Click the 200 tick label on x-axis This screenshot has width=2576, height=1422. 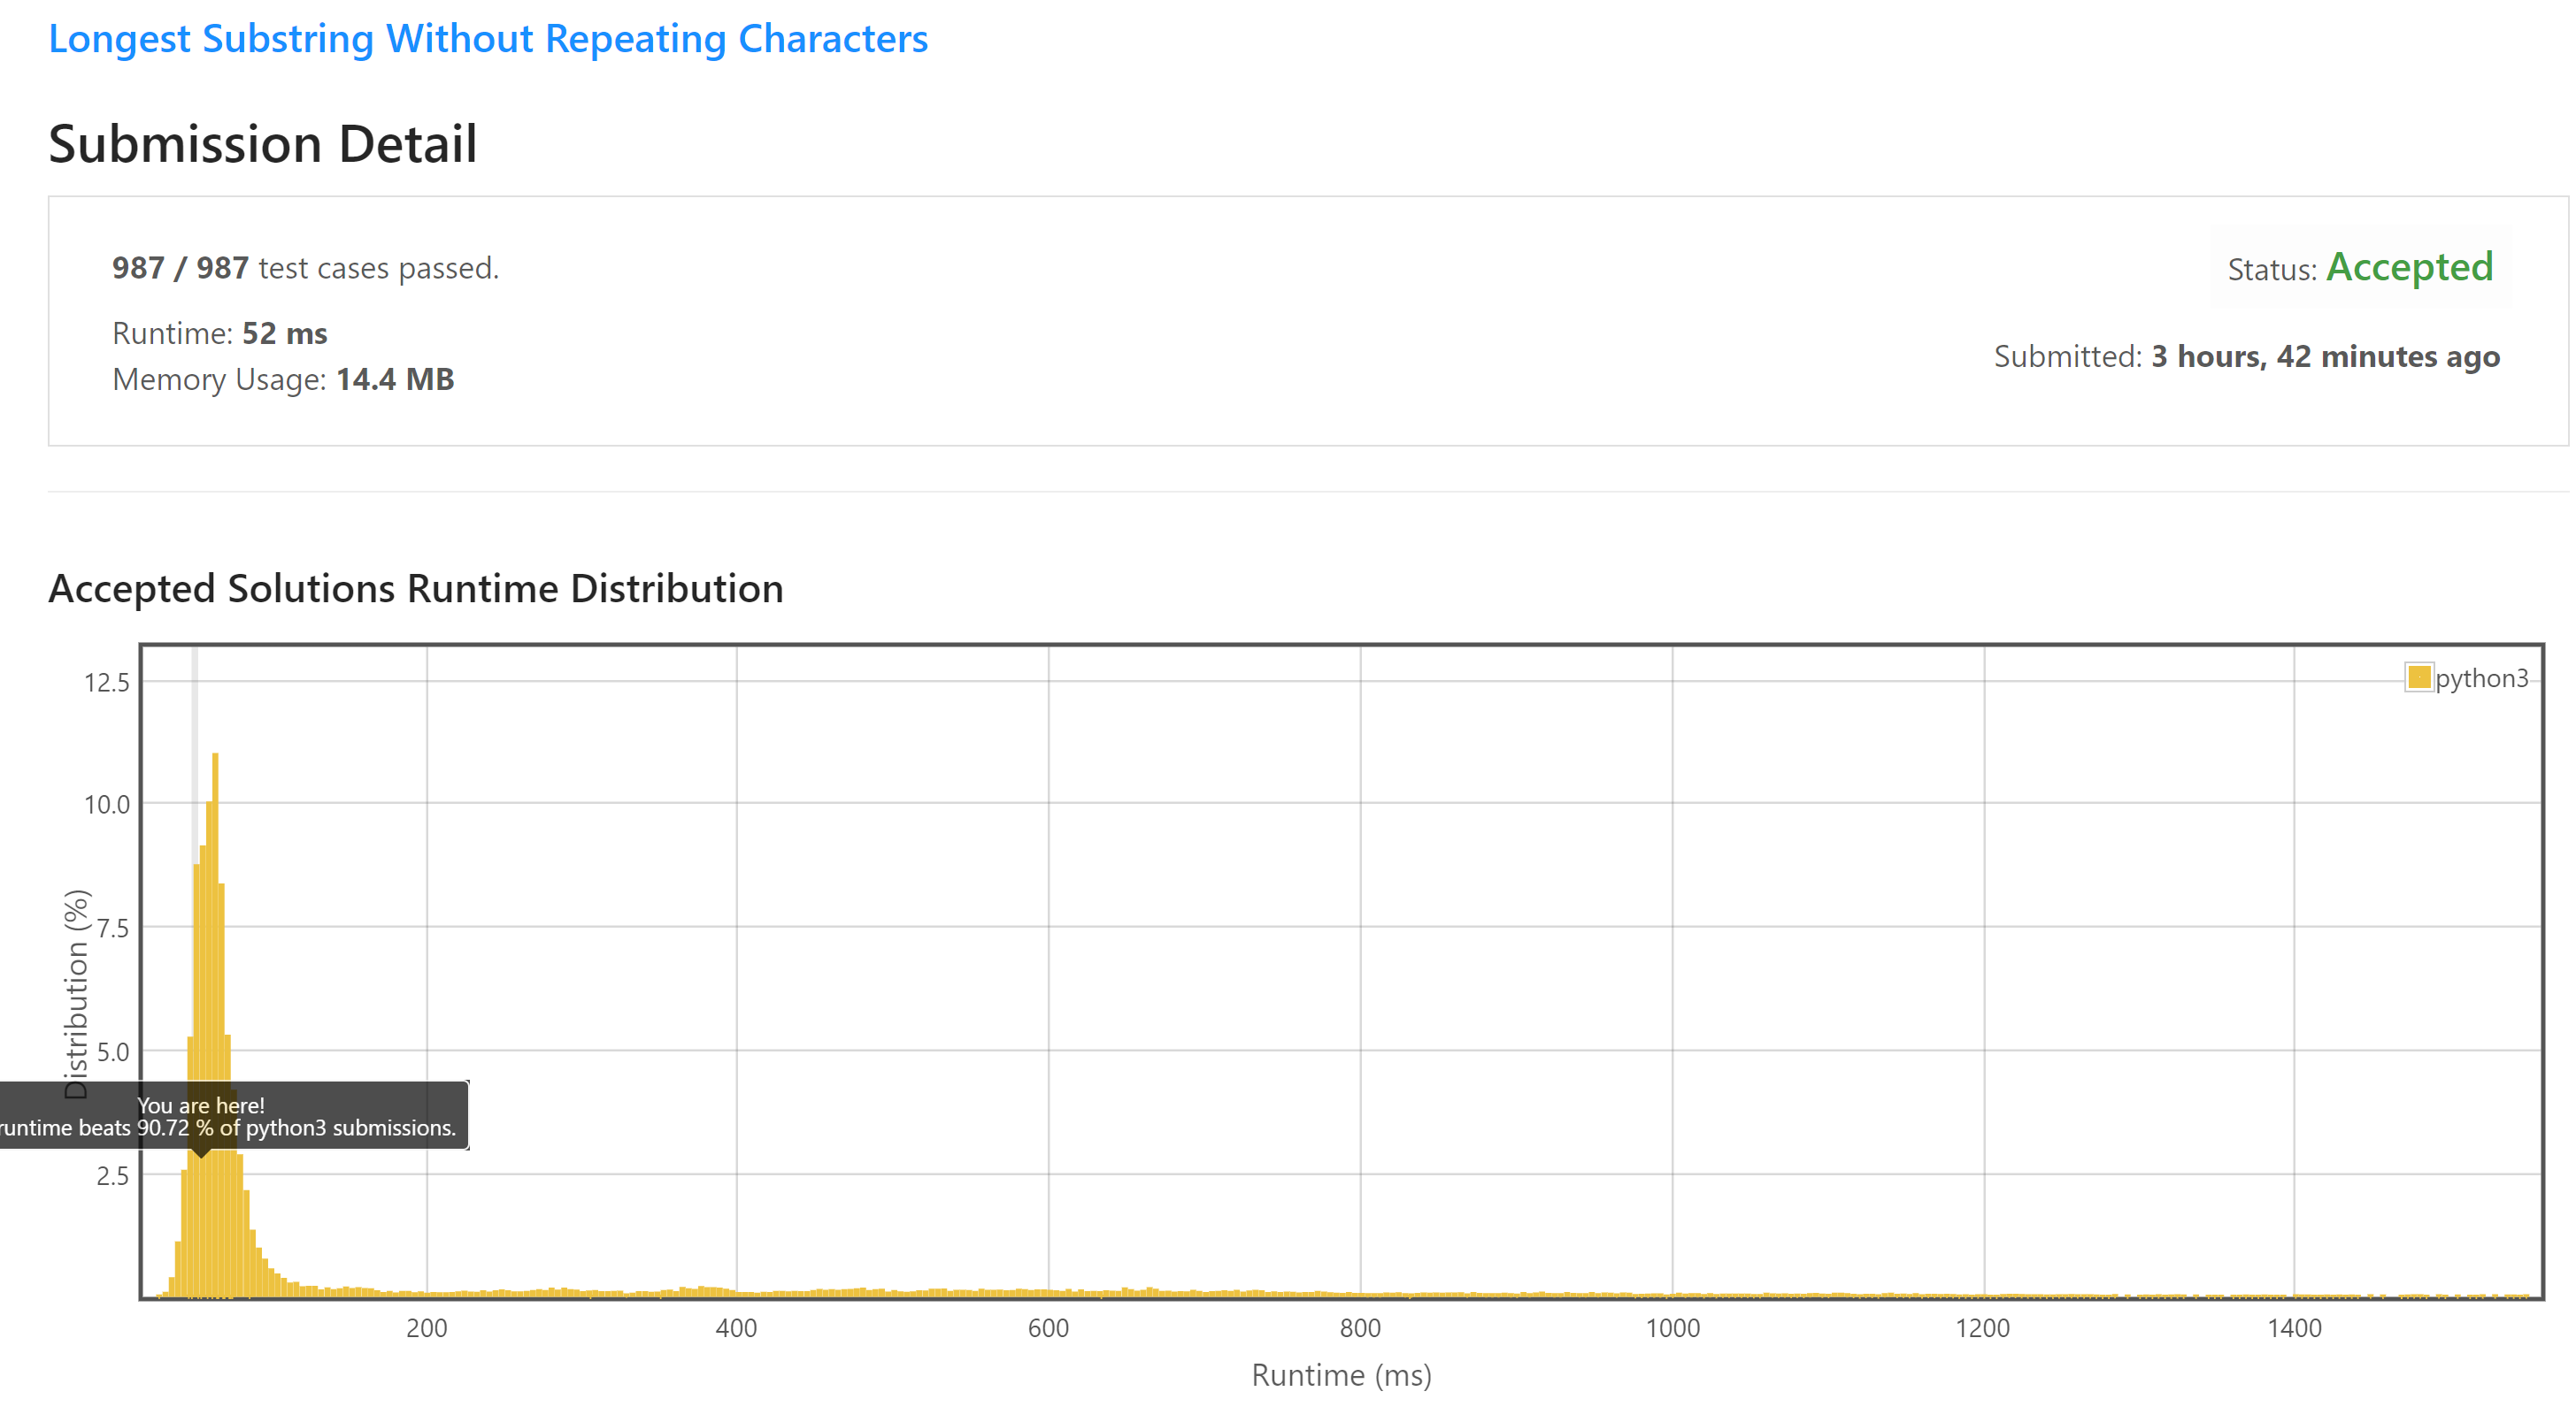pyautogui.click(x=426, y=1328)
